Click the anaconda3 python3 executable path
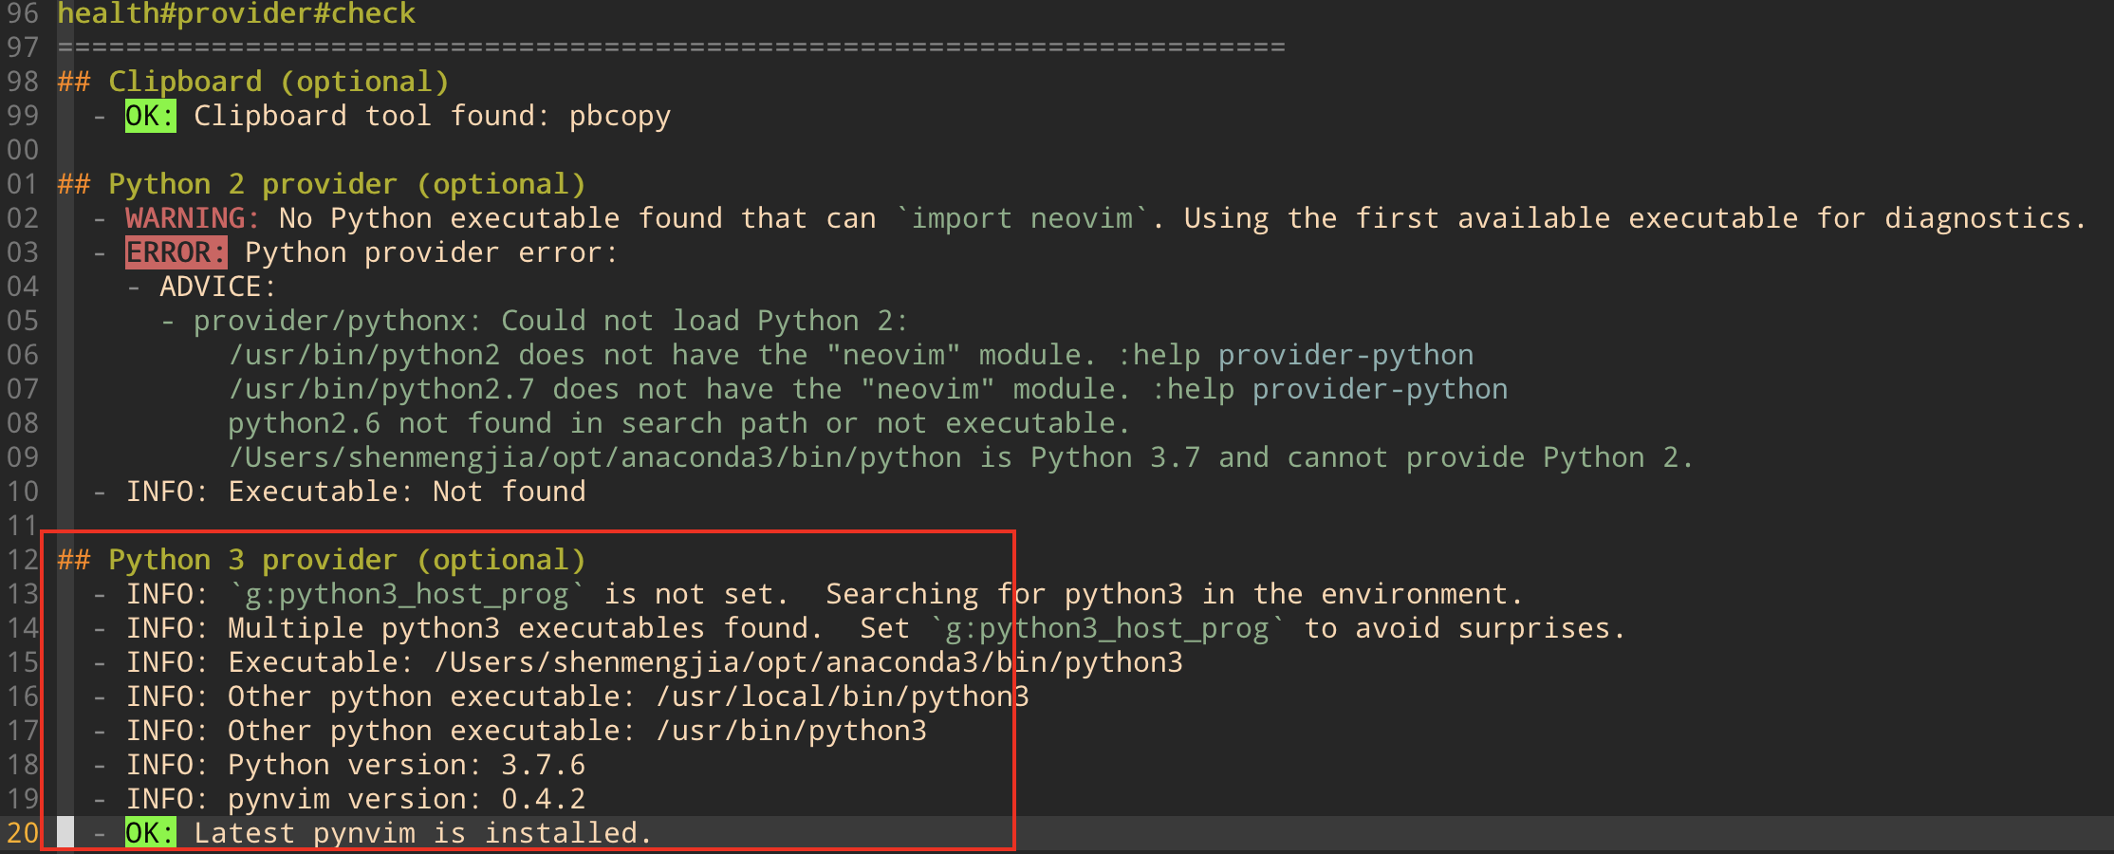The width and height of the screenshot is (2114, 854). (807, 661)
